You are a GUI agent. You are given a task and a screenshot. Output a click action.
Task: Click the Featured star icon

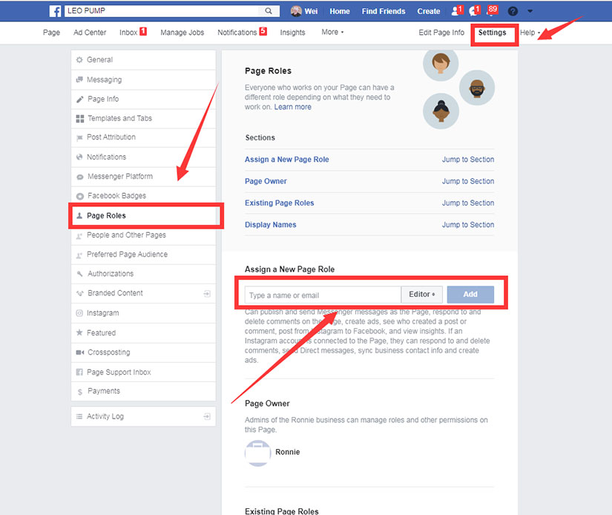tap(79, 332)
